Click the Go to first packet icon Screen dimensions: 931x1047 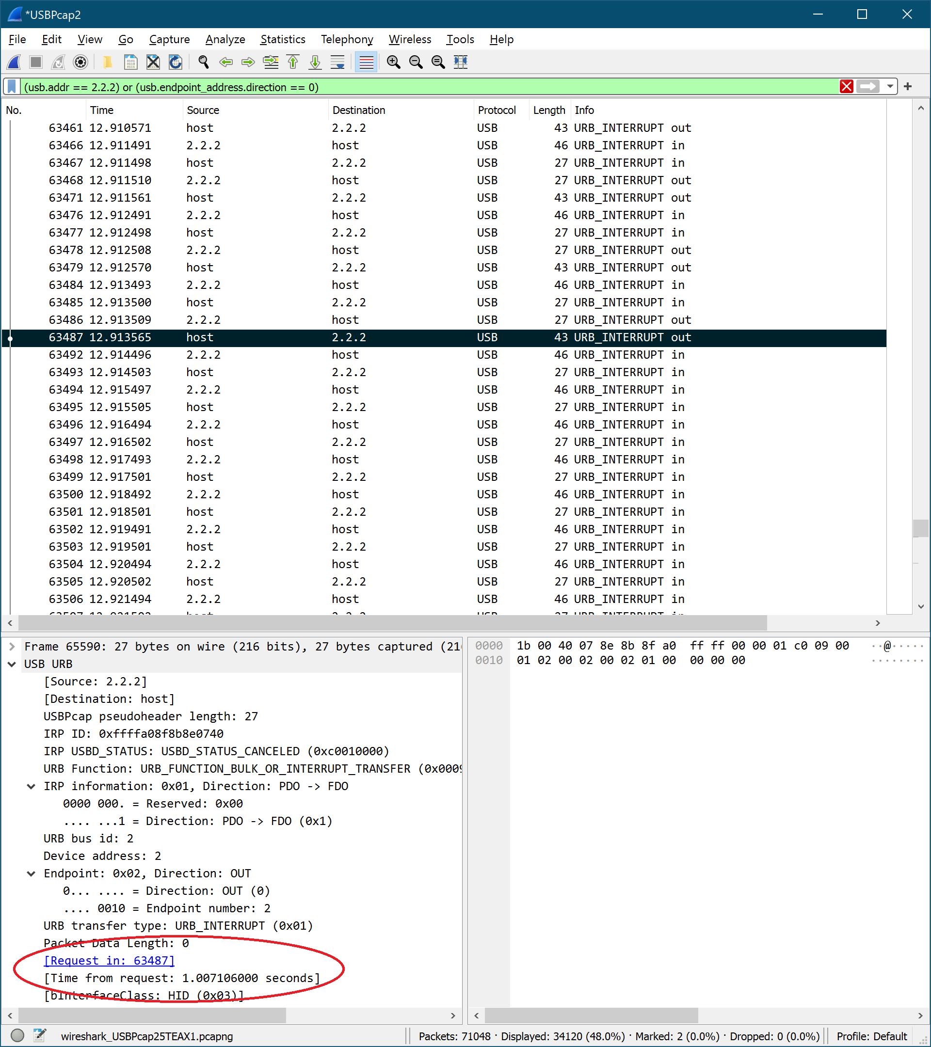click(293, 62)
